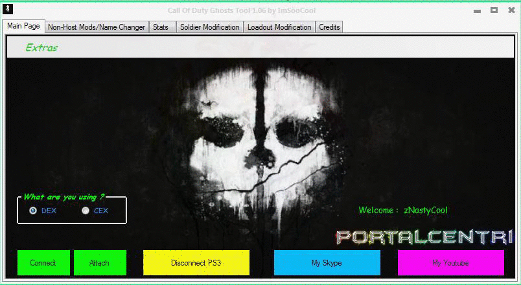The image size is (521, 285).
Task: Click the green Attach button
Action: coord(100,263)
